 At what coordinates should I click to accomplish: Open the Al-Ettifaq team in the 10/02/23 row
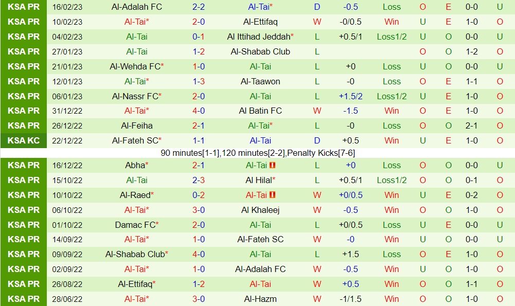click(x=260, y=22)
